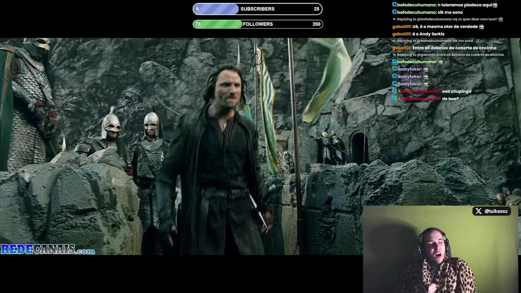Click the emote after 'oq vc quer dizer com isso?'
Image resolution: width=521 pixels, height=293 pixels.
point(501,19)
